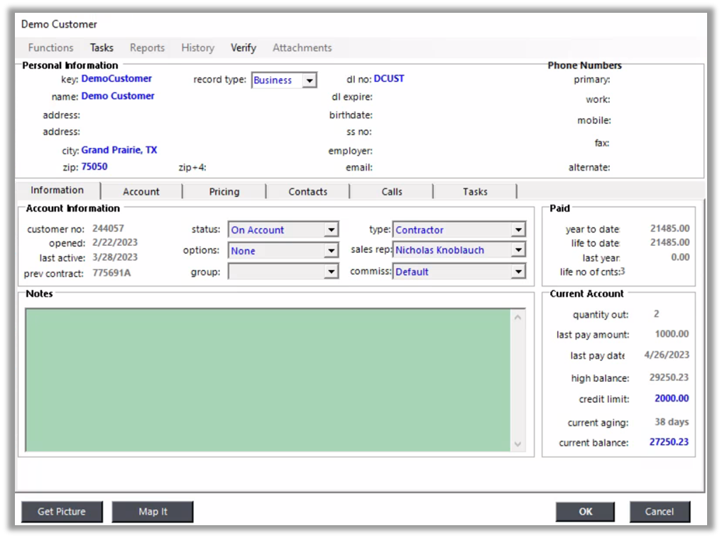The width and height of the screenshot is (722, 538).
Task: Open the Functions menu
Action: tap(50, 48)
